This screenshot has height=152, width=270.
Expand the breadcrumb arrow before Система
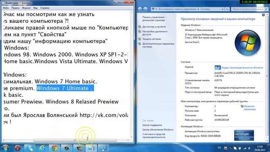point(198,9)
